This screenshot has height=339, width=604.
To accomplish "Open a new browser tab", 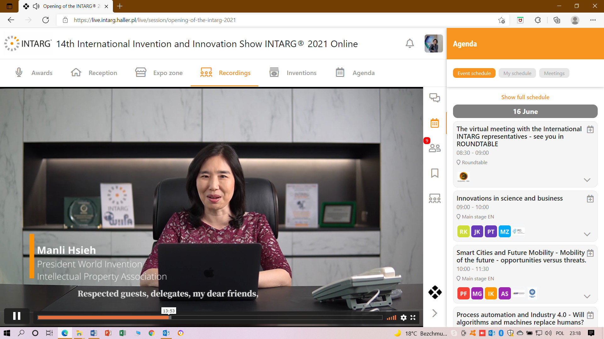I will (120, 6).
